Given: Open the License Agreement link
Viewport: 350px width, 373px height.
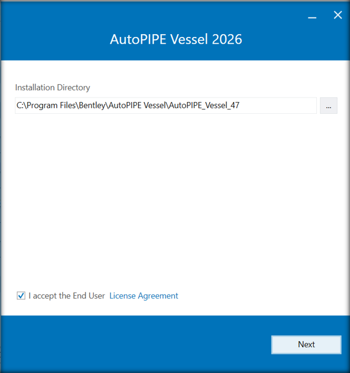Looking at the screenshot, I should point(144,296).
